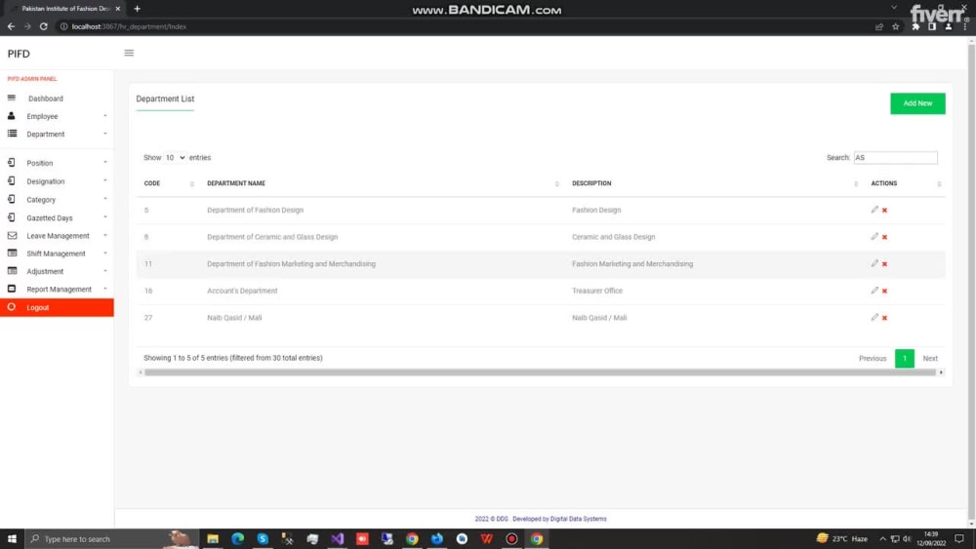Toggle the sidebar hamburger menu

point(129,53)
